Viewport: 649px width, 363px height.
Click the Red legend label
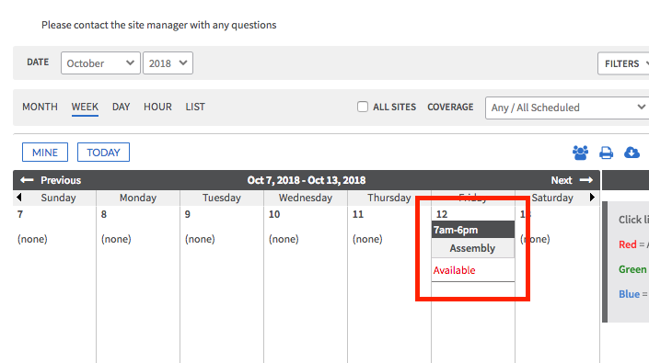[628, 244]
